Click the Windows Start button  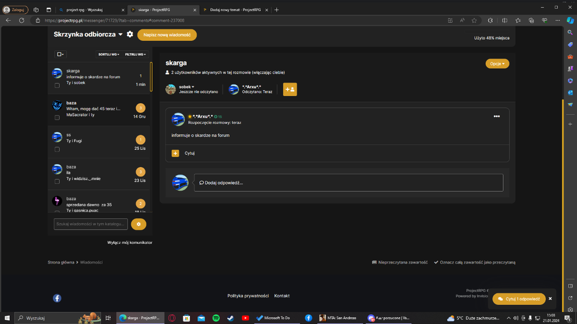click(7, 318)
